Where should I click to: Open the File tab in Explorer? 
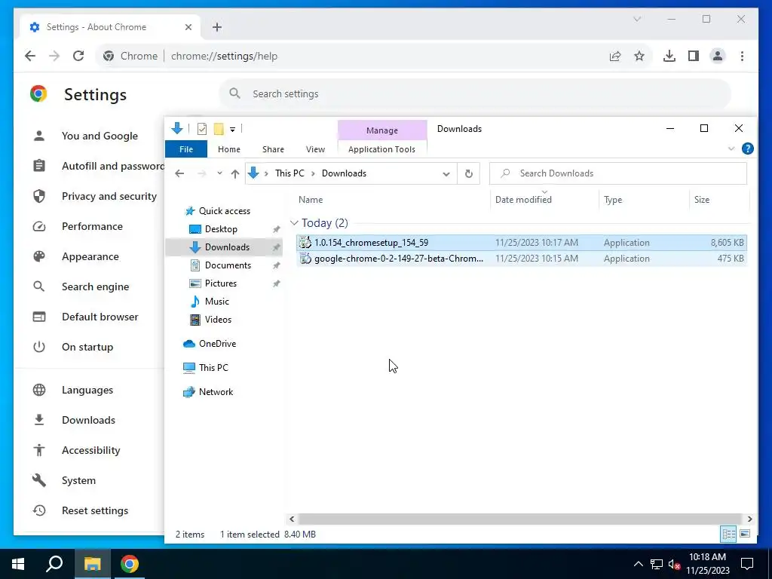click(186, 149)
